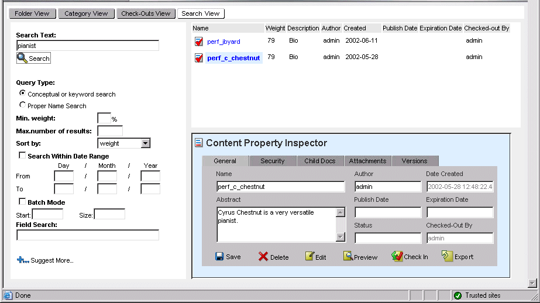Screen dimensions: 540x303
Task: Click the To Month field
Action: [106, 189]
